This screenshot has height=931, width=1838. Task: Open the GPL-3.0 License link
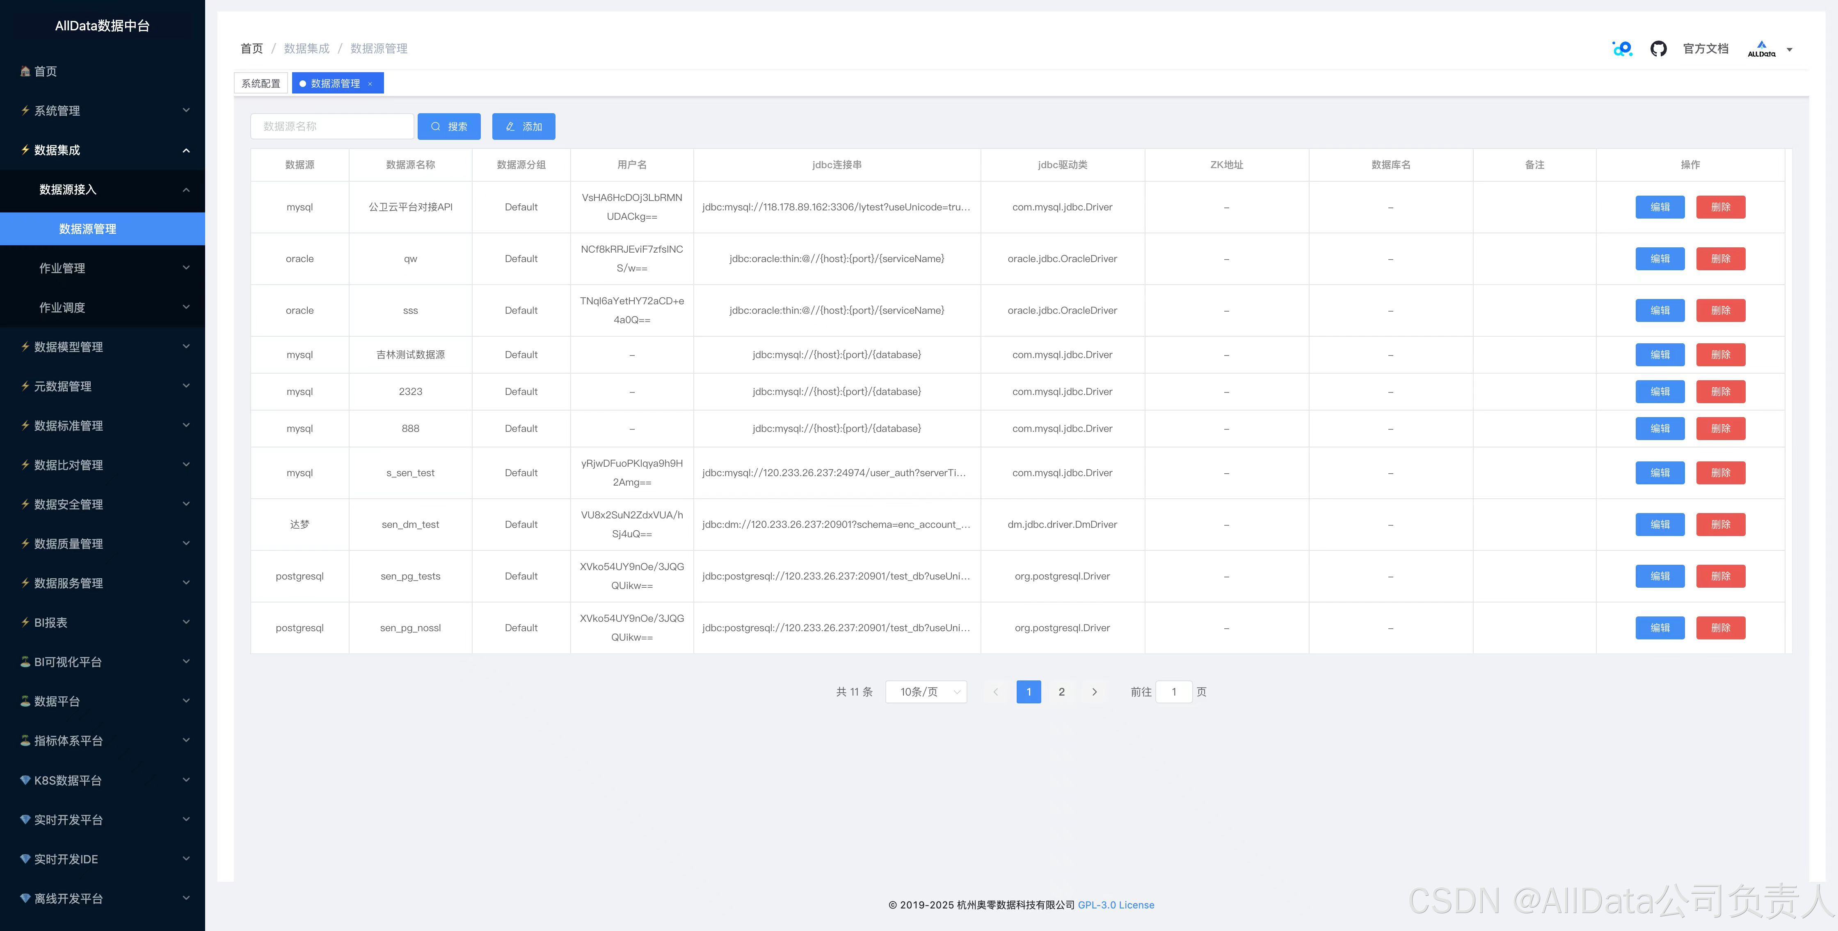(1115, 905)
